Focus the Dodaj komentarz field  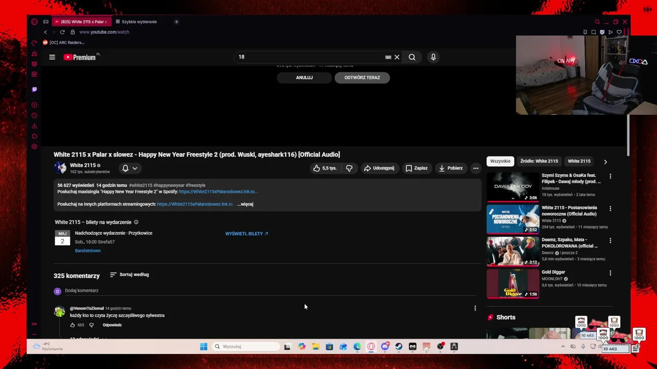tap(270, 291)
